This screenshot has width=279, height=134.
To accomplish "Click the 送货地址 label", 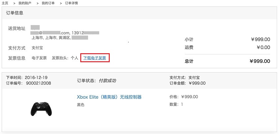I will coord(17,28).
